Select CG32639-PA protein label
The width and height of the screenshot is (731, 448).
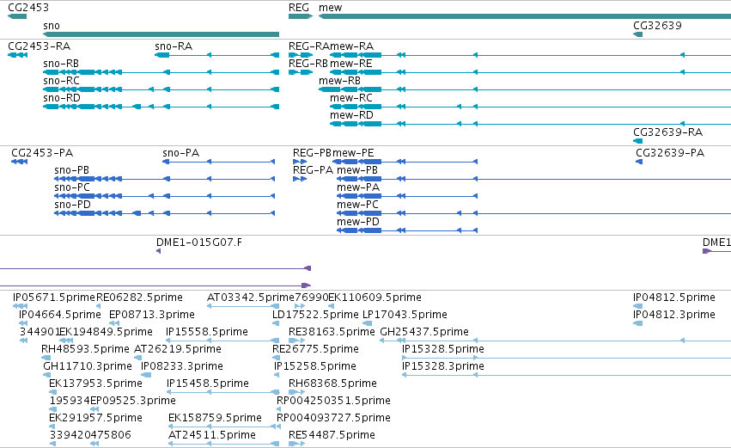[x=670, y=153]
